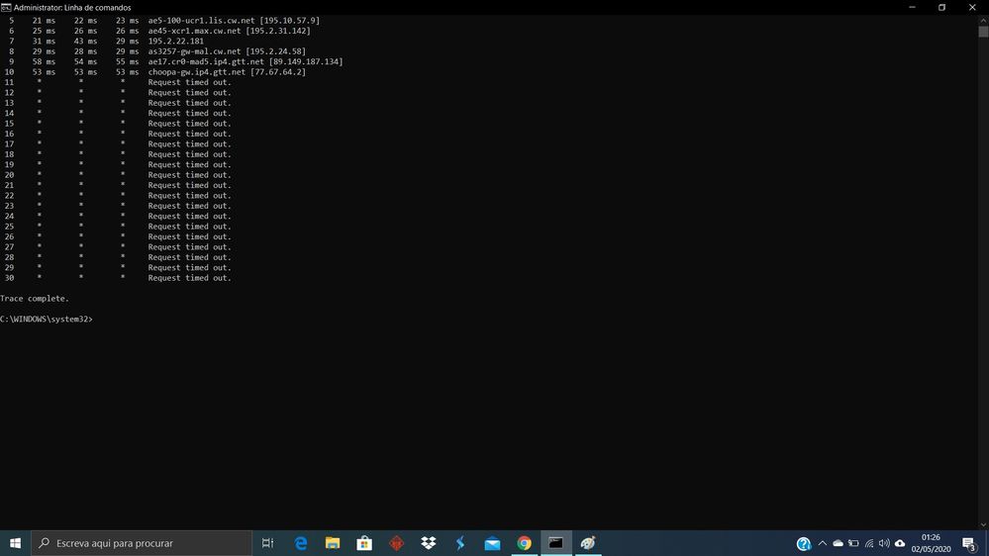Select the Command Prompt taskbar button

[x=556, y=543]
